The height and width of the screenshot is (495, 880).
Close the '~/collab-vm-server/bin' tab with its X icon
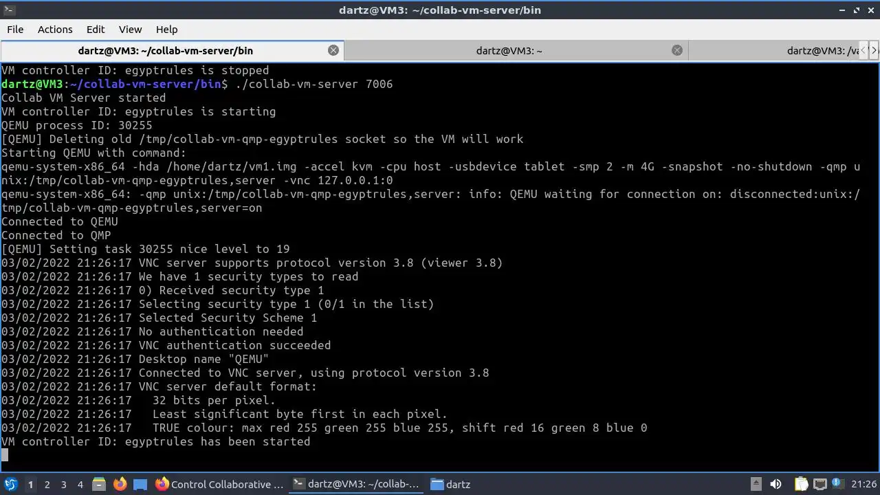[x=333, y=50]
